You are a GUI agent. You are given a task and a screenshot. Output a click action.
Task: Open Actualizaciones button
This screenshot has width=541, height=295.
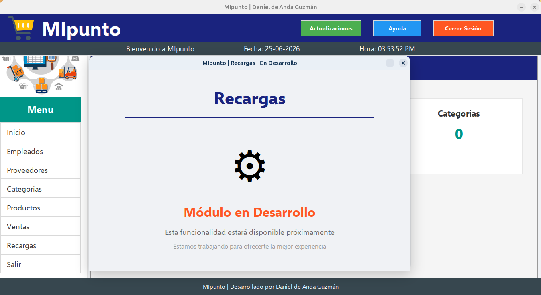pos(331,28)
